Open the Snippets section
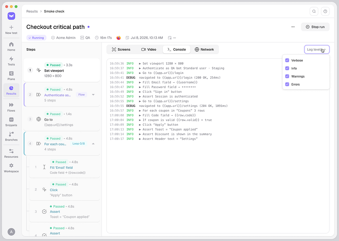Viewport: 339px width, 241px height. (11, 122)
